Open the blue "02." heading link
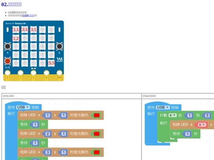Screen dimensions: 214x160 click(x=11, y=4)
